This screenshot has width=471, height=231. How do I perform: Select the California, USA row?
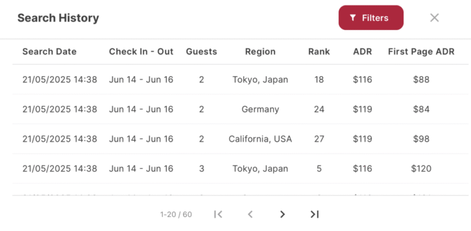240,139
